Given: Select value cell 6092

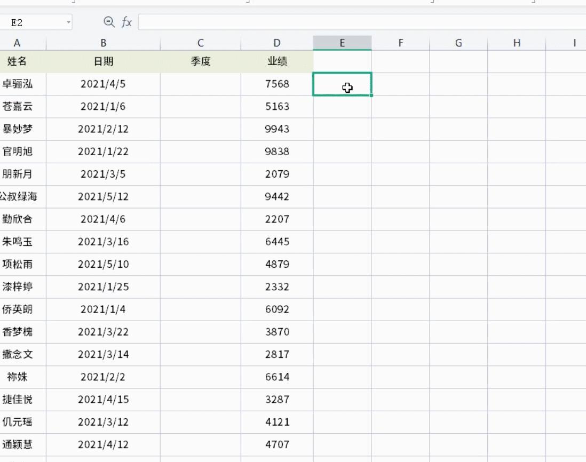Looking at the screenshot, I should coord(277,309).
